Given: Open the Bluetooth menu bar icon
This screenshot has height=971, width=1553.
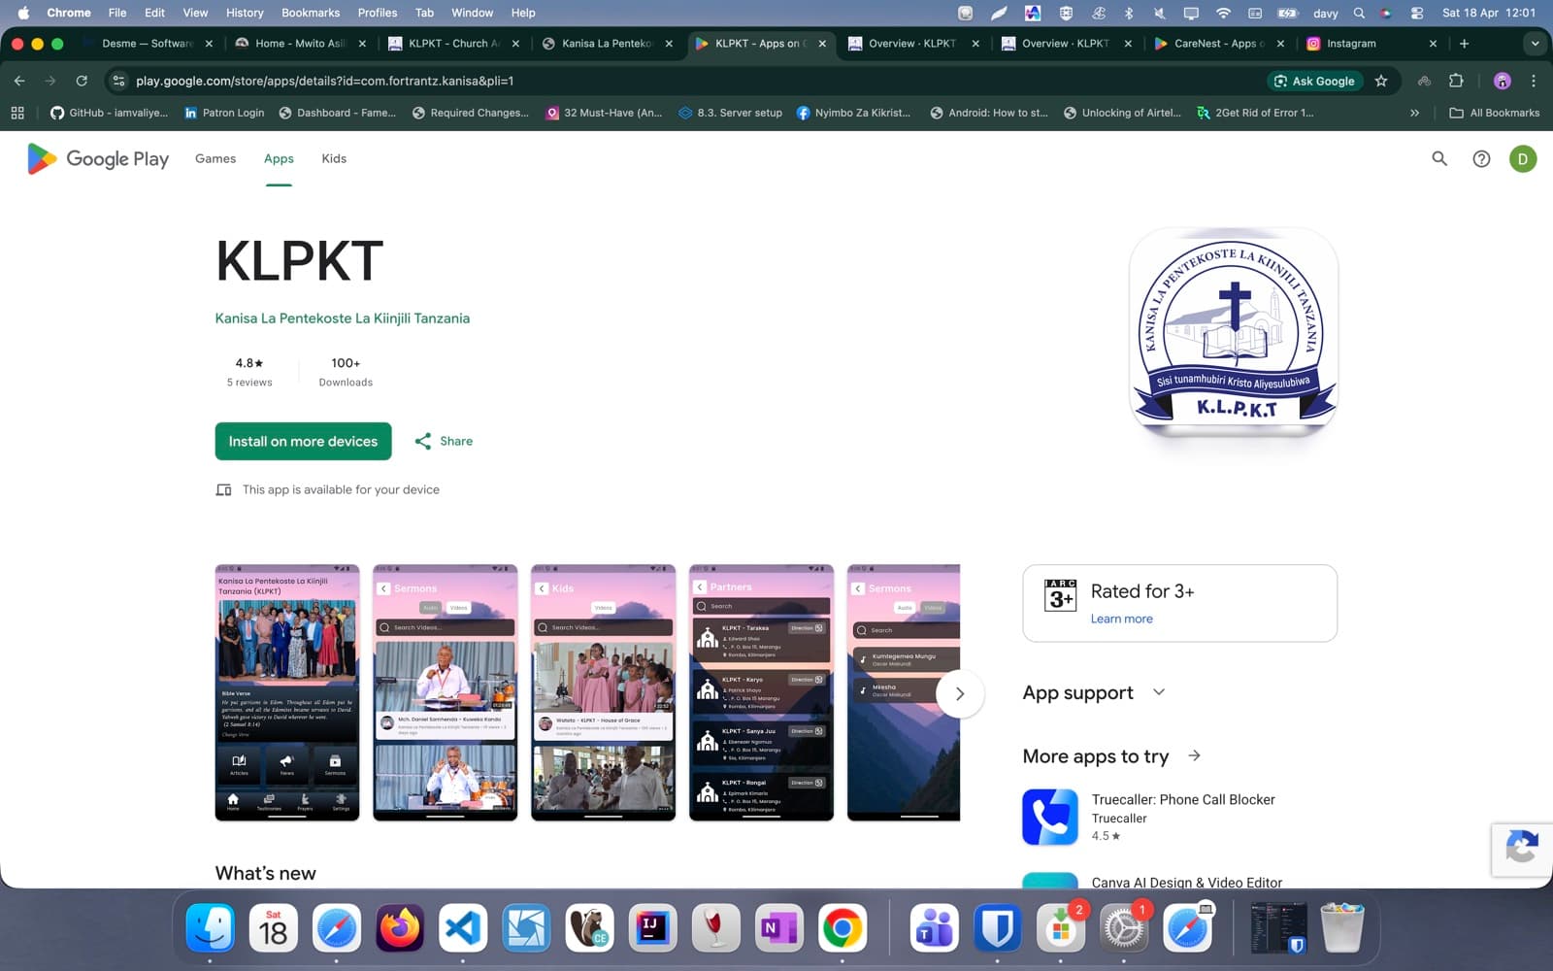Looking at the screenshot, I should 1129,13.
